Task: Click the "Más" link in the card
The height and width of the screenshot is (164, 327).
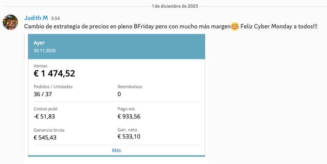Action: 116,151
